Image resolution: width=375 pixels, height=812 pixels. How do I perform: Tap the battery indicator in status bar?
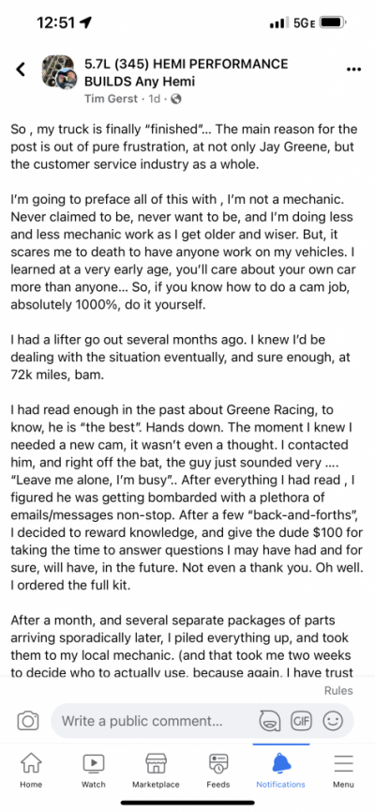[x=333, y=23]
